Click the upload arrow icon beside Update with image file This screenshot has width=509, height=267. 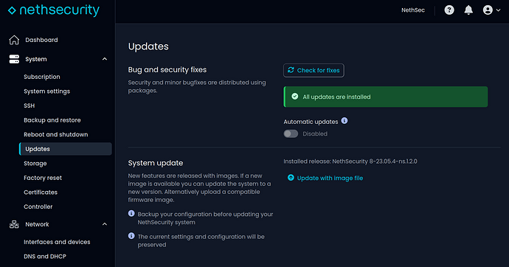coord(291,178)
